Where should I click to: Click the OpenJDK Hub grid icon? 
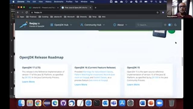[x=52, y=25]
